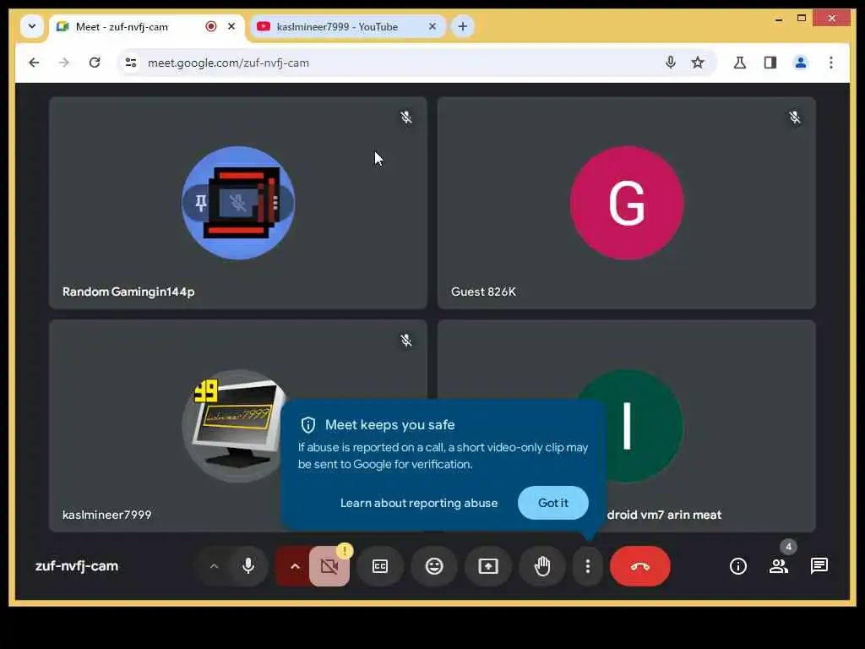This screenshot has height=649, width=865.
Task: Click microphone permission icon in address bar
Action: [x=670, y=63]
